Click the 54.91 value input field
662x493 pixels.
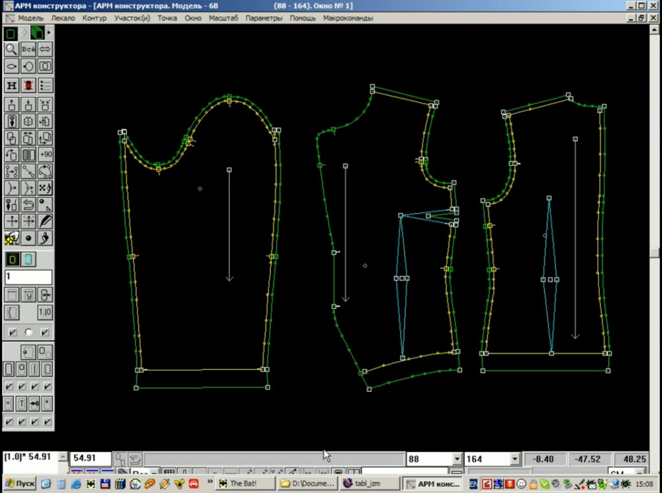coord(89,458)
